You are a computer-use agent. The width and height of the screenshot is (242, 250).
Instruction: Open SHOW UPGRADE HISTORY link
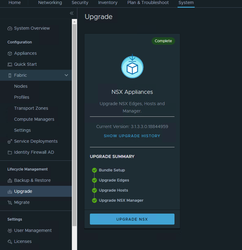[132, 136]
